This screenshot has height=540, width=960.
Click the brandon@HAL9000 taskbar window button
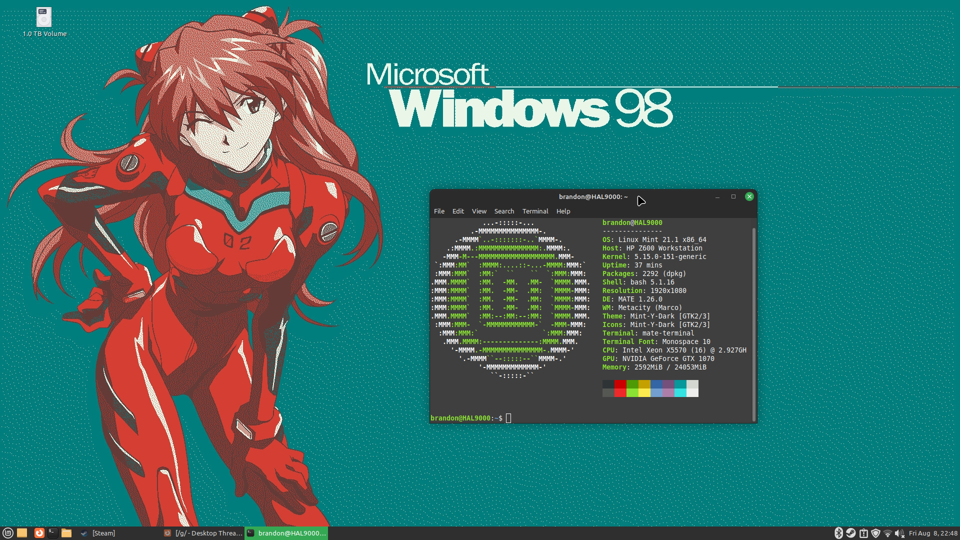286,533
